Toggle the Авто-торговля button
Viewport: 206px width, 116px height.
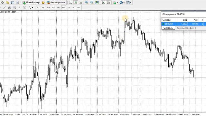(56, 3)
